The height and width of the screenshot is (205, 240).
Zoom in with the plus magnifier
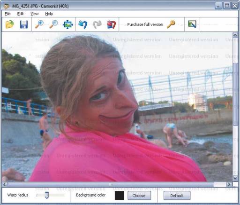tap(39, 24)
